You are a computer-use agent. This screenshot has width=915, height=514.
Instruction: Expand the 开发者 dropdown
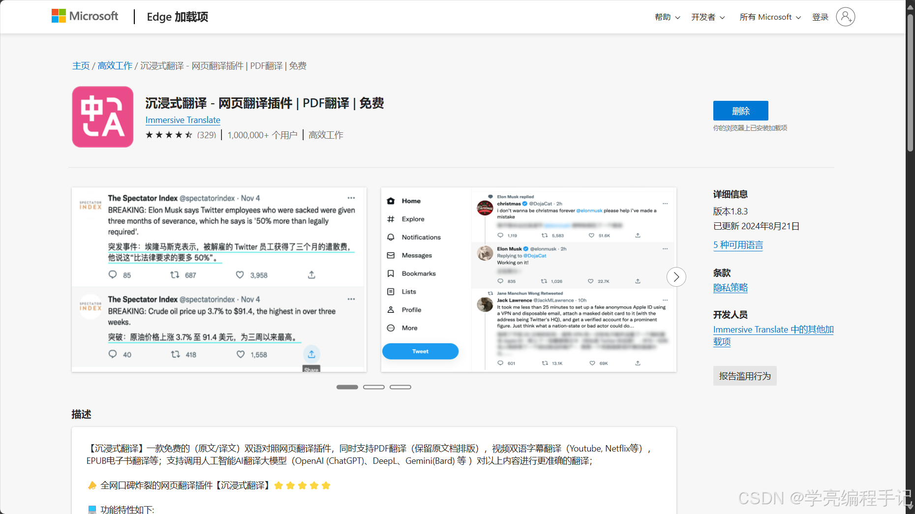click(707, 17)
